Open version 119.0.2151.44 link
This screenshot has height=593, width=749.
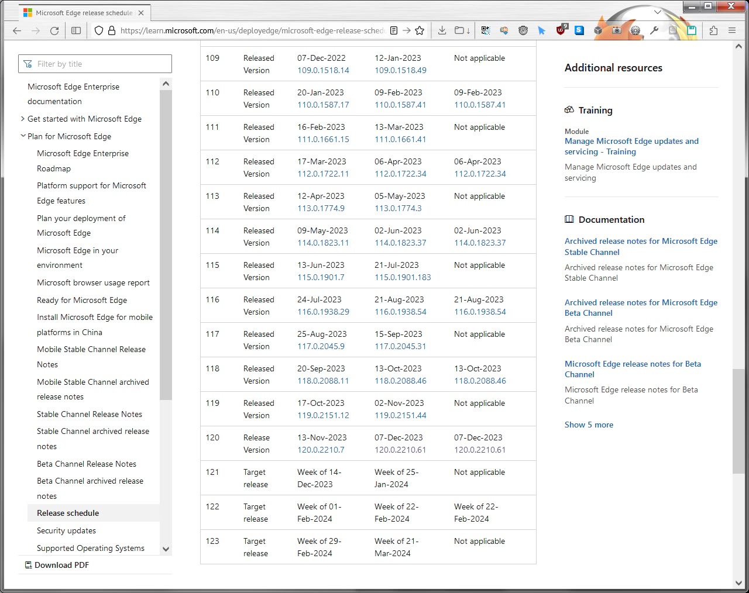[400, 415]
